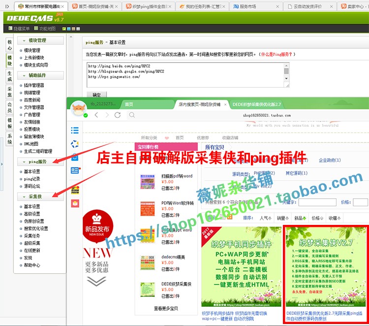Open 织梦手机同步插件 product thumbnail
The height and width of the screenshot is (326, 369).
(241, 267)
